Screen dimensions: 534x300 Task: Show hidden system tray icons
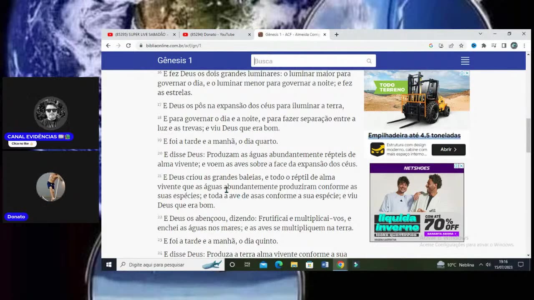(x=481, y=265)
